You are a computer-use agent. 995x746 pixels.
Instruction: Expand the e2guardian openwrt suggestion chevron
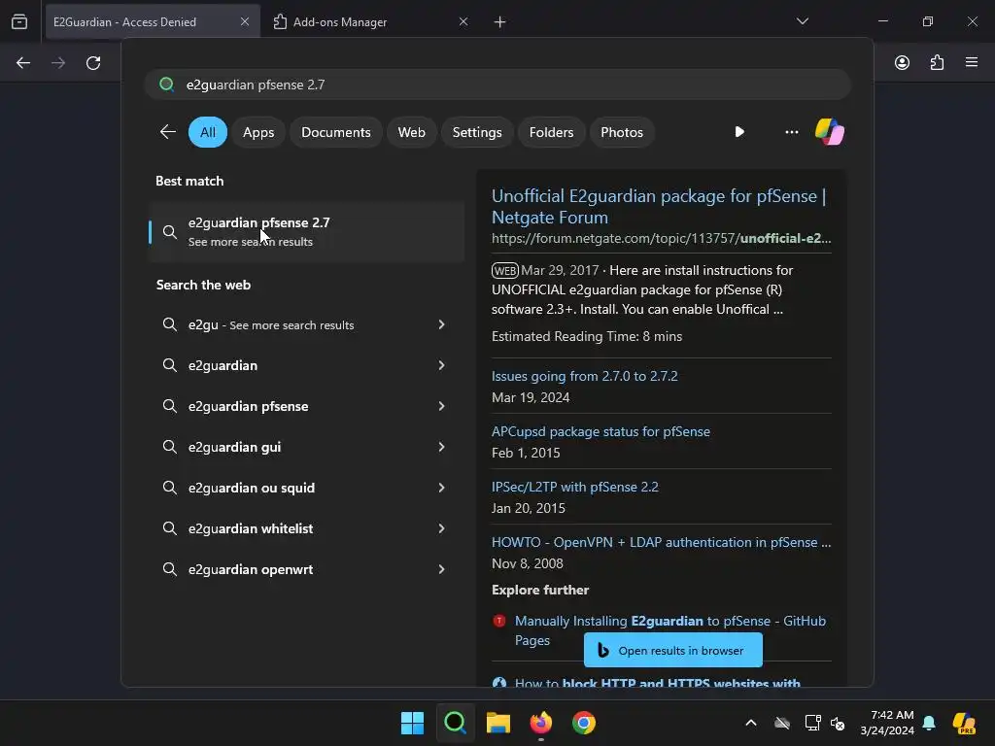coord(442,569)
